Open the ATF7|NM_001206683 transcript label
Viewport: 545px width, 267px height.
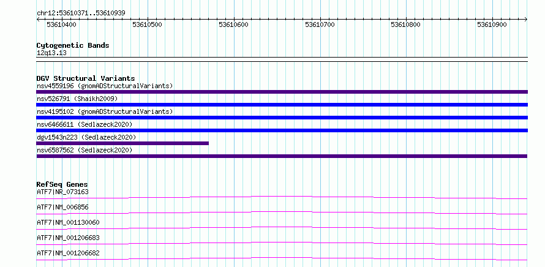(68, 238)
